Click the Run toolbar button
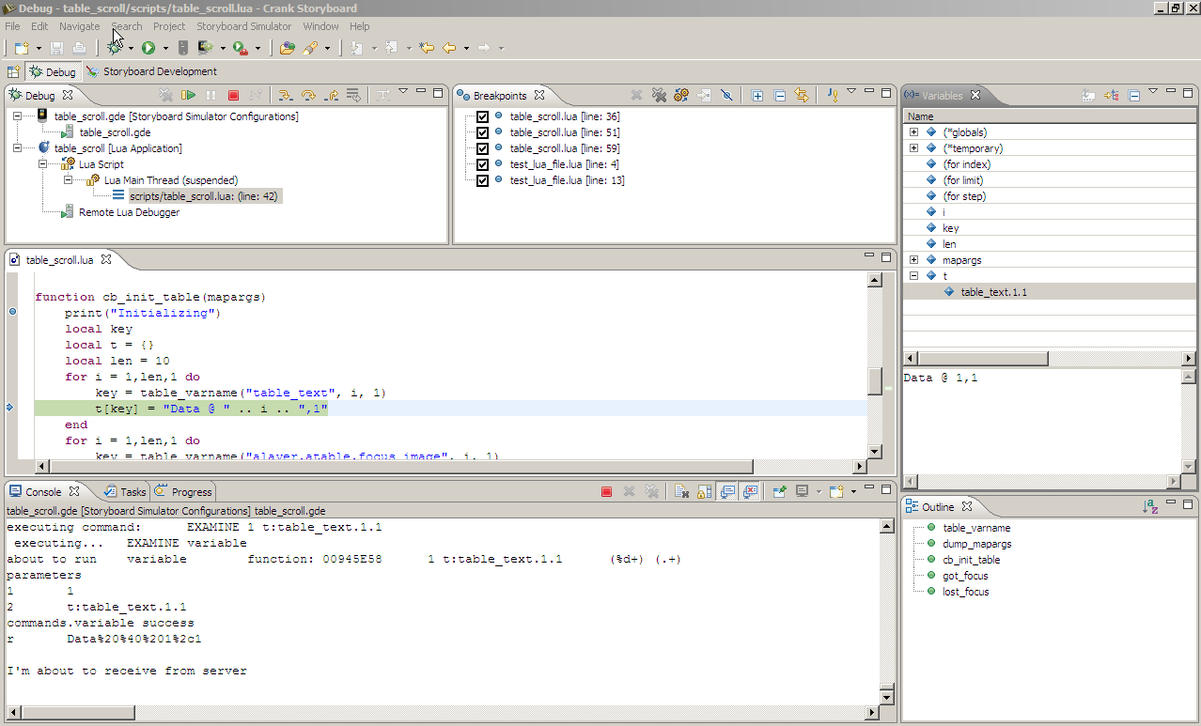The image size is (1201, 726). click(x=148, y=48)
